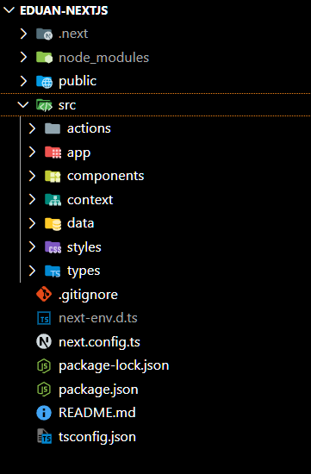Select the types folder label
The height and width of the screenshot is (474, 311).
pyautogui.click(x=84, y=271)
